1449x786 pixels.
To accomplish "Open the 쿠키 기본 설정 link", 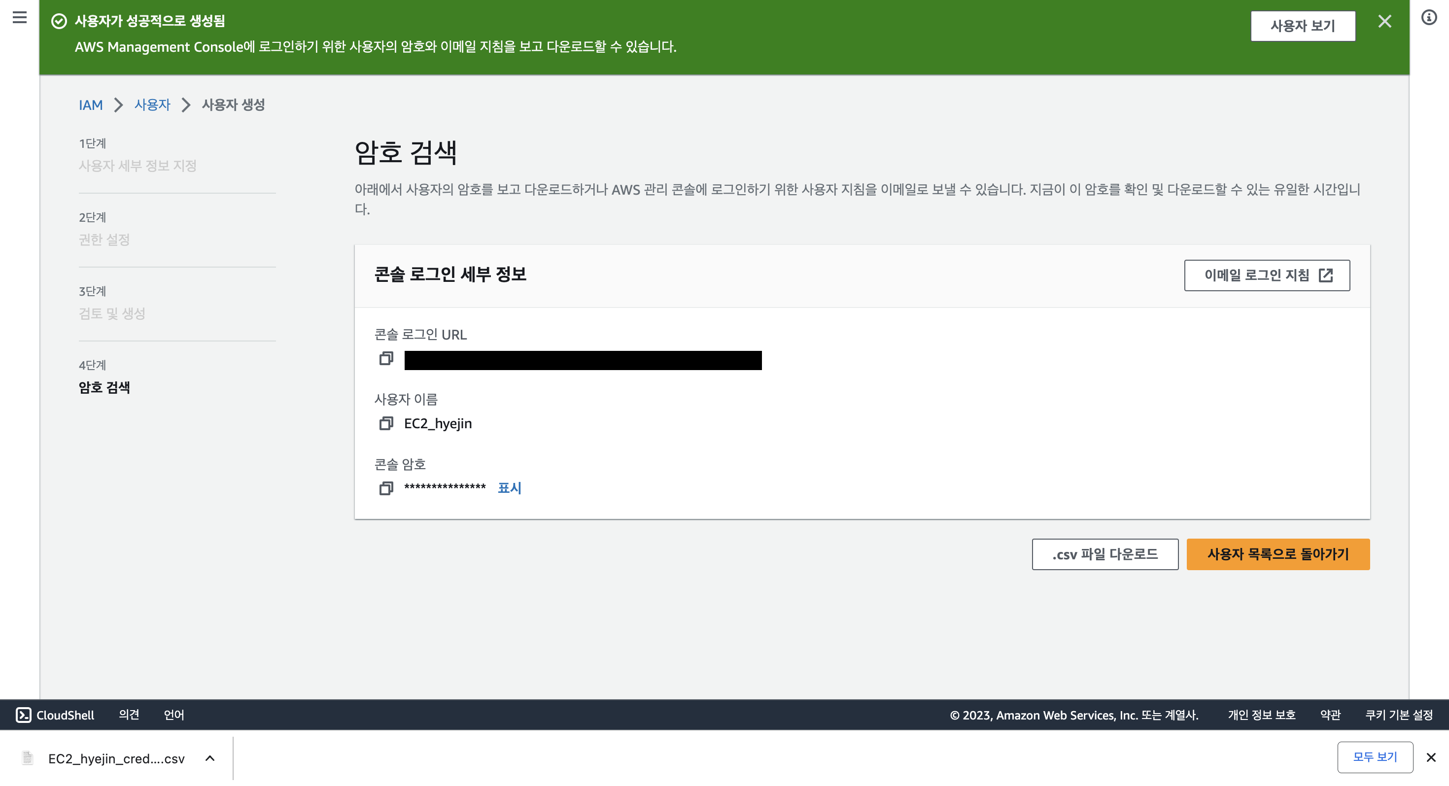I will pos(1398,715).
